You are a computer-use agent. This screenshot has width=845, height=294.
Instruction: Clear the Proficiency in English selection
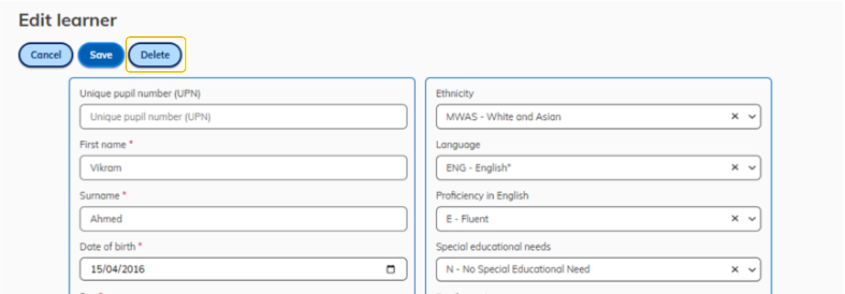click(x=735, y=219)
